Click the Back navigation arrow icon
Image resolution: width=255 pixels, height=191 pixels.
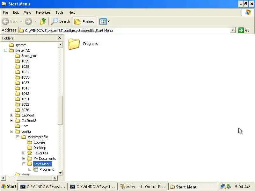pos(5,21)
